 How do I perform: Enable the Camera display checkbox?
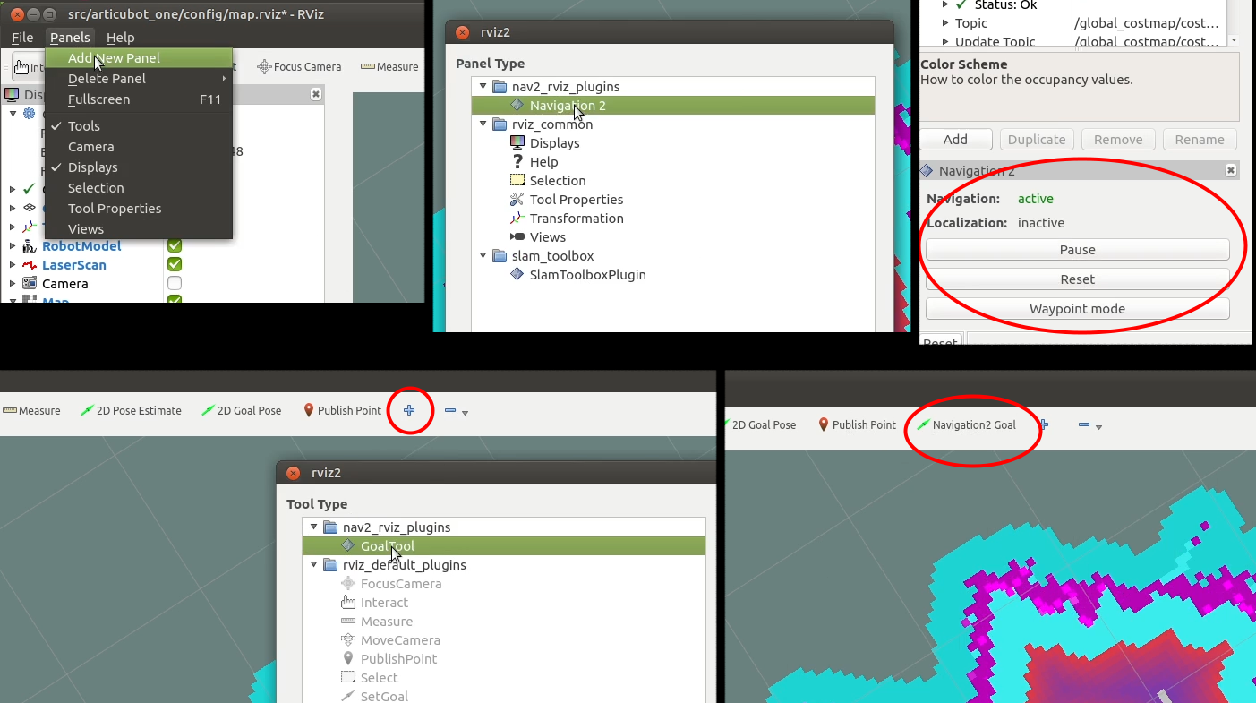click(x=175, y=284)
